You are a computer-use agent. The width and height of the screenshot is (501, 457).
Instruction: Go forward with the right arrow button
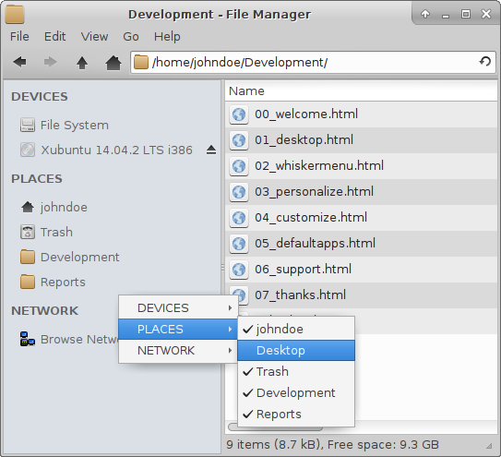(x=50, y=62)
